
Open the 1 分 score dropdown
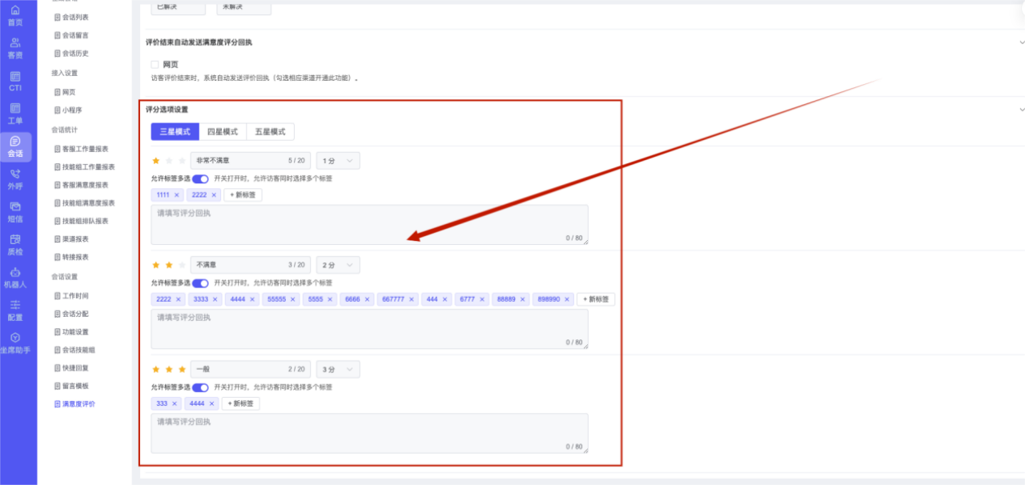(338, 161)
